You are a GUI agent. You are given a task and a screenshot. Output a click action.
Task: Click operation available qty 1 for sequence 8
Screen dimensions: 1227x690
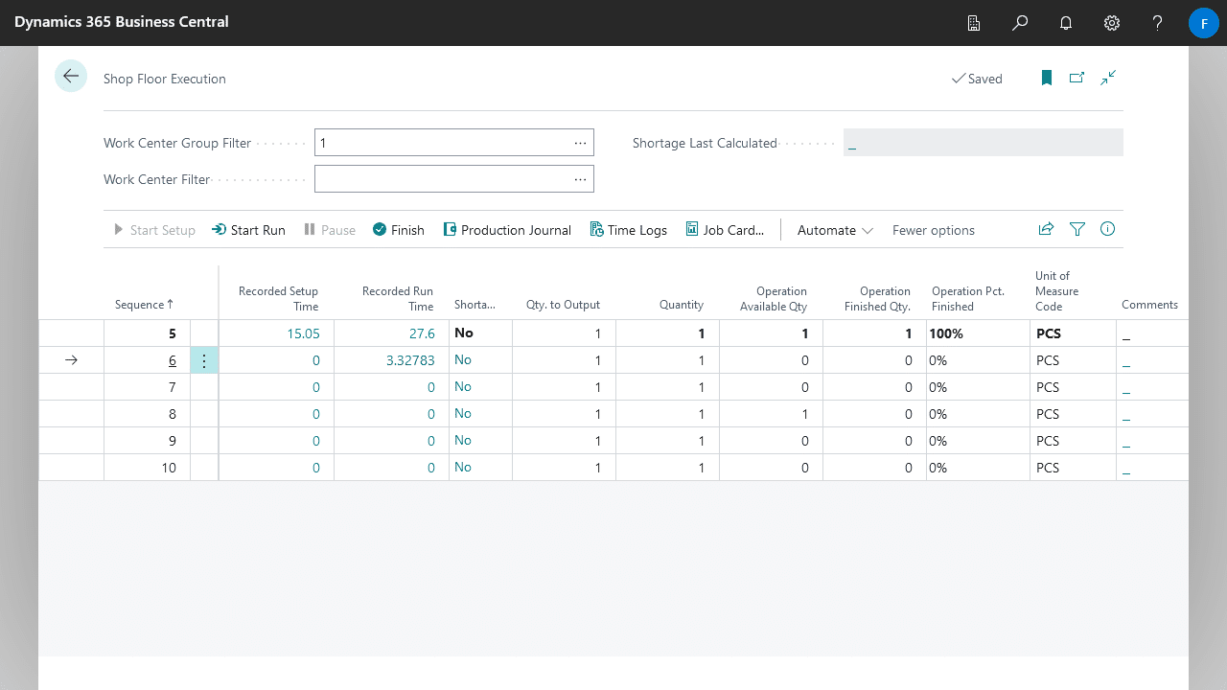(805, 414)
